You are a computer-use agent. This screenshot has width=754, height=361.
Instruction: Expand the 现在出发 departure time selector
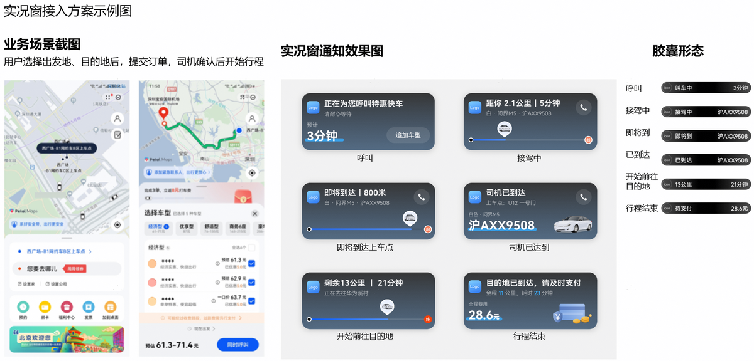[202, 328]
